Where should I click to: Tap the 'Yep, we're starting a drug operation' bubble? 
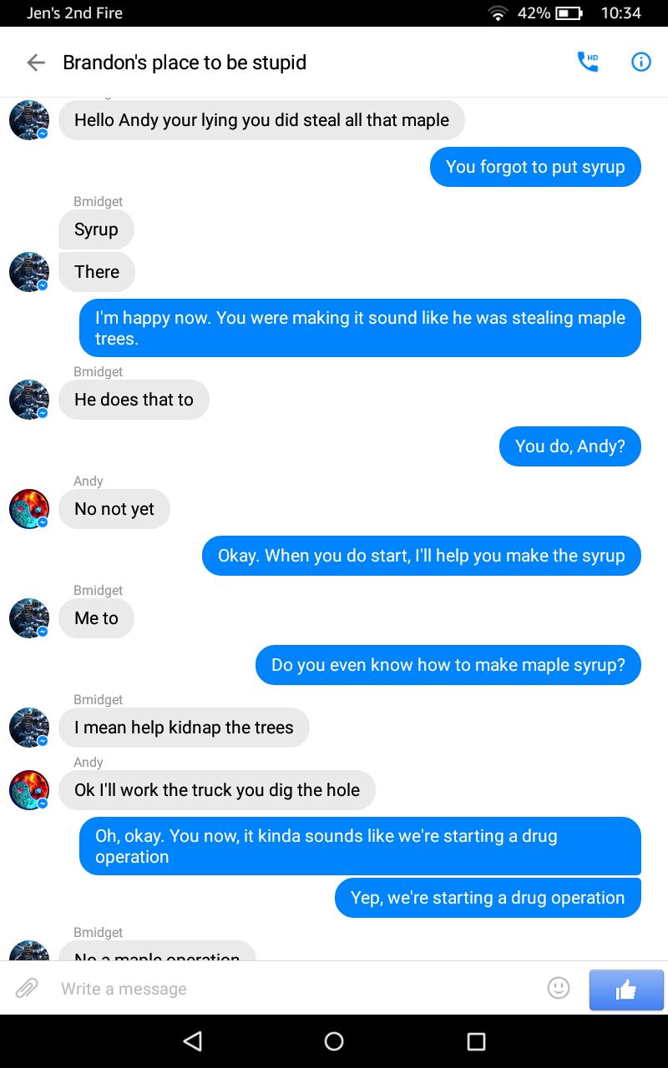[x=488, y=898]
